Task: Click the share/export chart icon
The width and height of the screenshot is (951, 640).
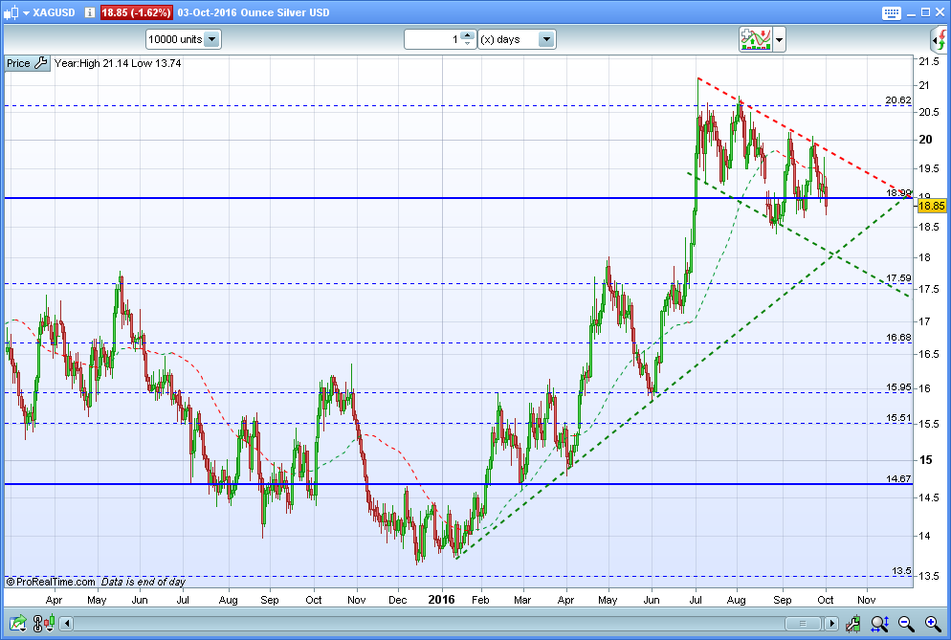Action: (x=17, y=623)
